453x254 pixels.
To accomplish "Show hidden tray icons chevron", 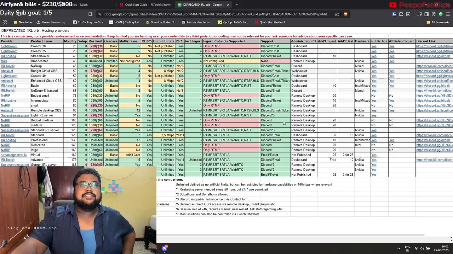I will pyautogui.click(x=398, y=248).
